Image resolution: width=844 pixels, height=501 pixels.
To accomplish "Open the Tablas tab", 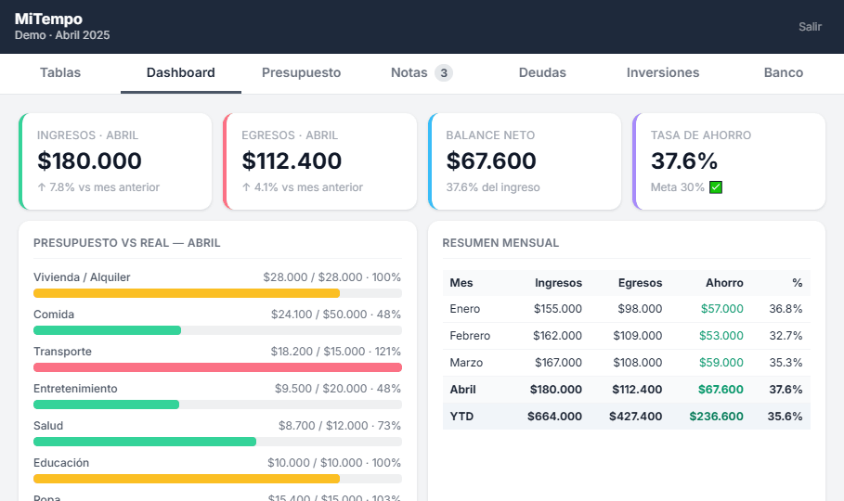I will point(60,73).
